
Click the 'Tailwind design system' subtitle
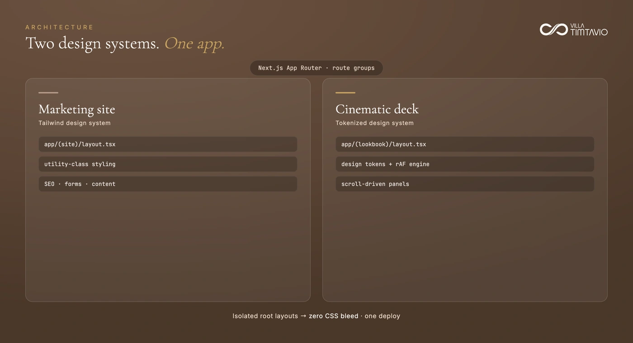(x=75, y=123)
